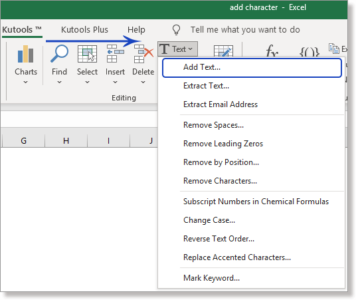The width and height of the screenshot is (356, 300).
Task: Click the table edit pencil icon
Action: [223, 51]
